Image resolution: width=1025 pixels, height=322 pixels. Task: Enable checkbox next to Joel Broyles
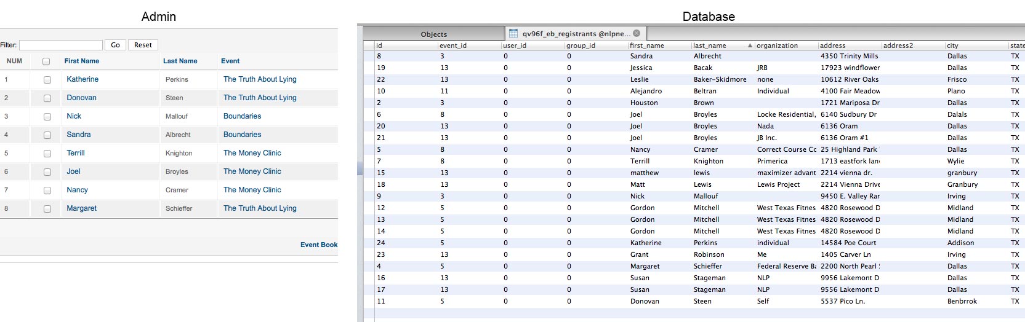tap(47, 172)
